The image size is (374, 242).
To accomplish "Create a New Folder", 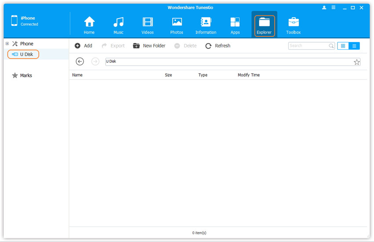I will [149, 46].
